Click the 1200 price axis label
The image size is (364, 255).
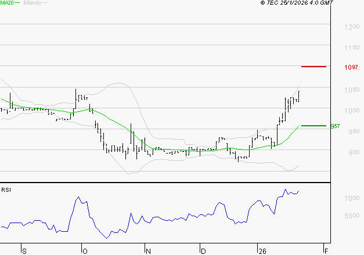tap(352, 27)
